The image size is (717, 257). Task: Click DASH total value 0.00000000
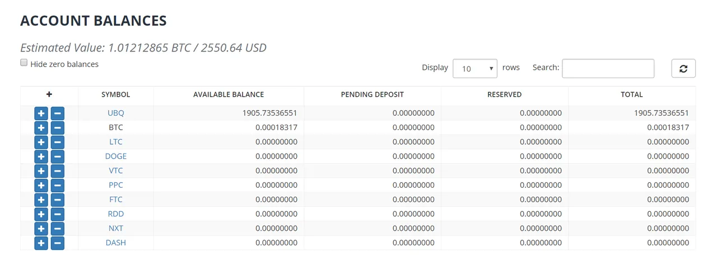pyautogui.click(x=668, y=243)
